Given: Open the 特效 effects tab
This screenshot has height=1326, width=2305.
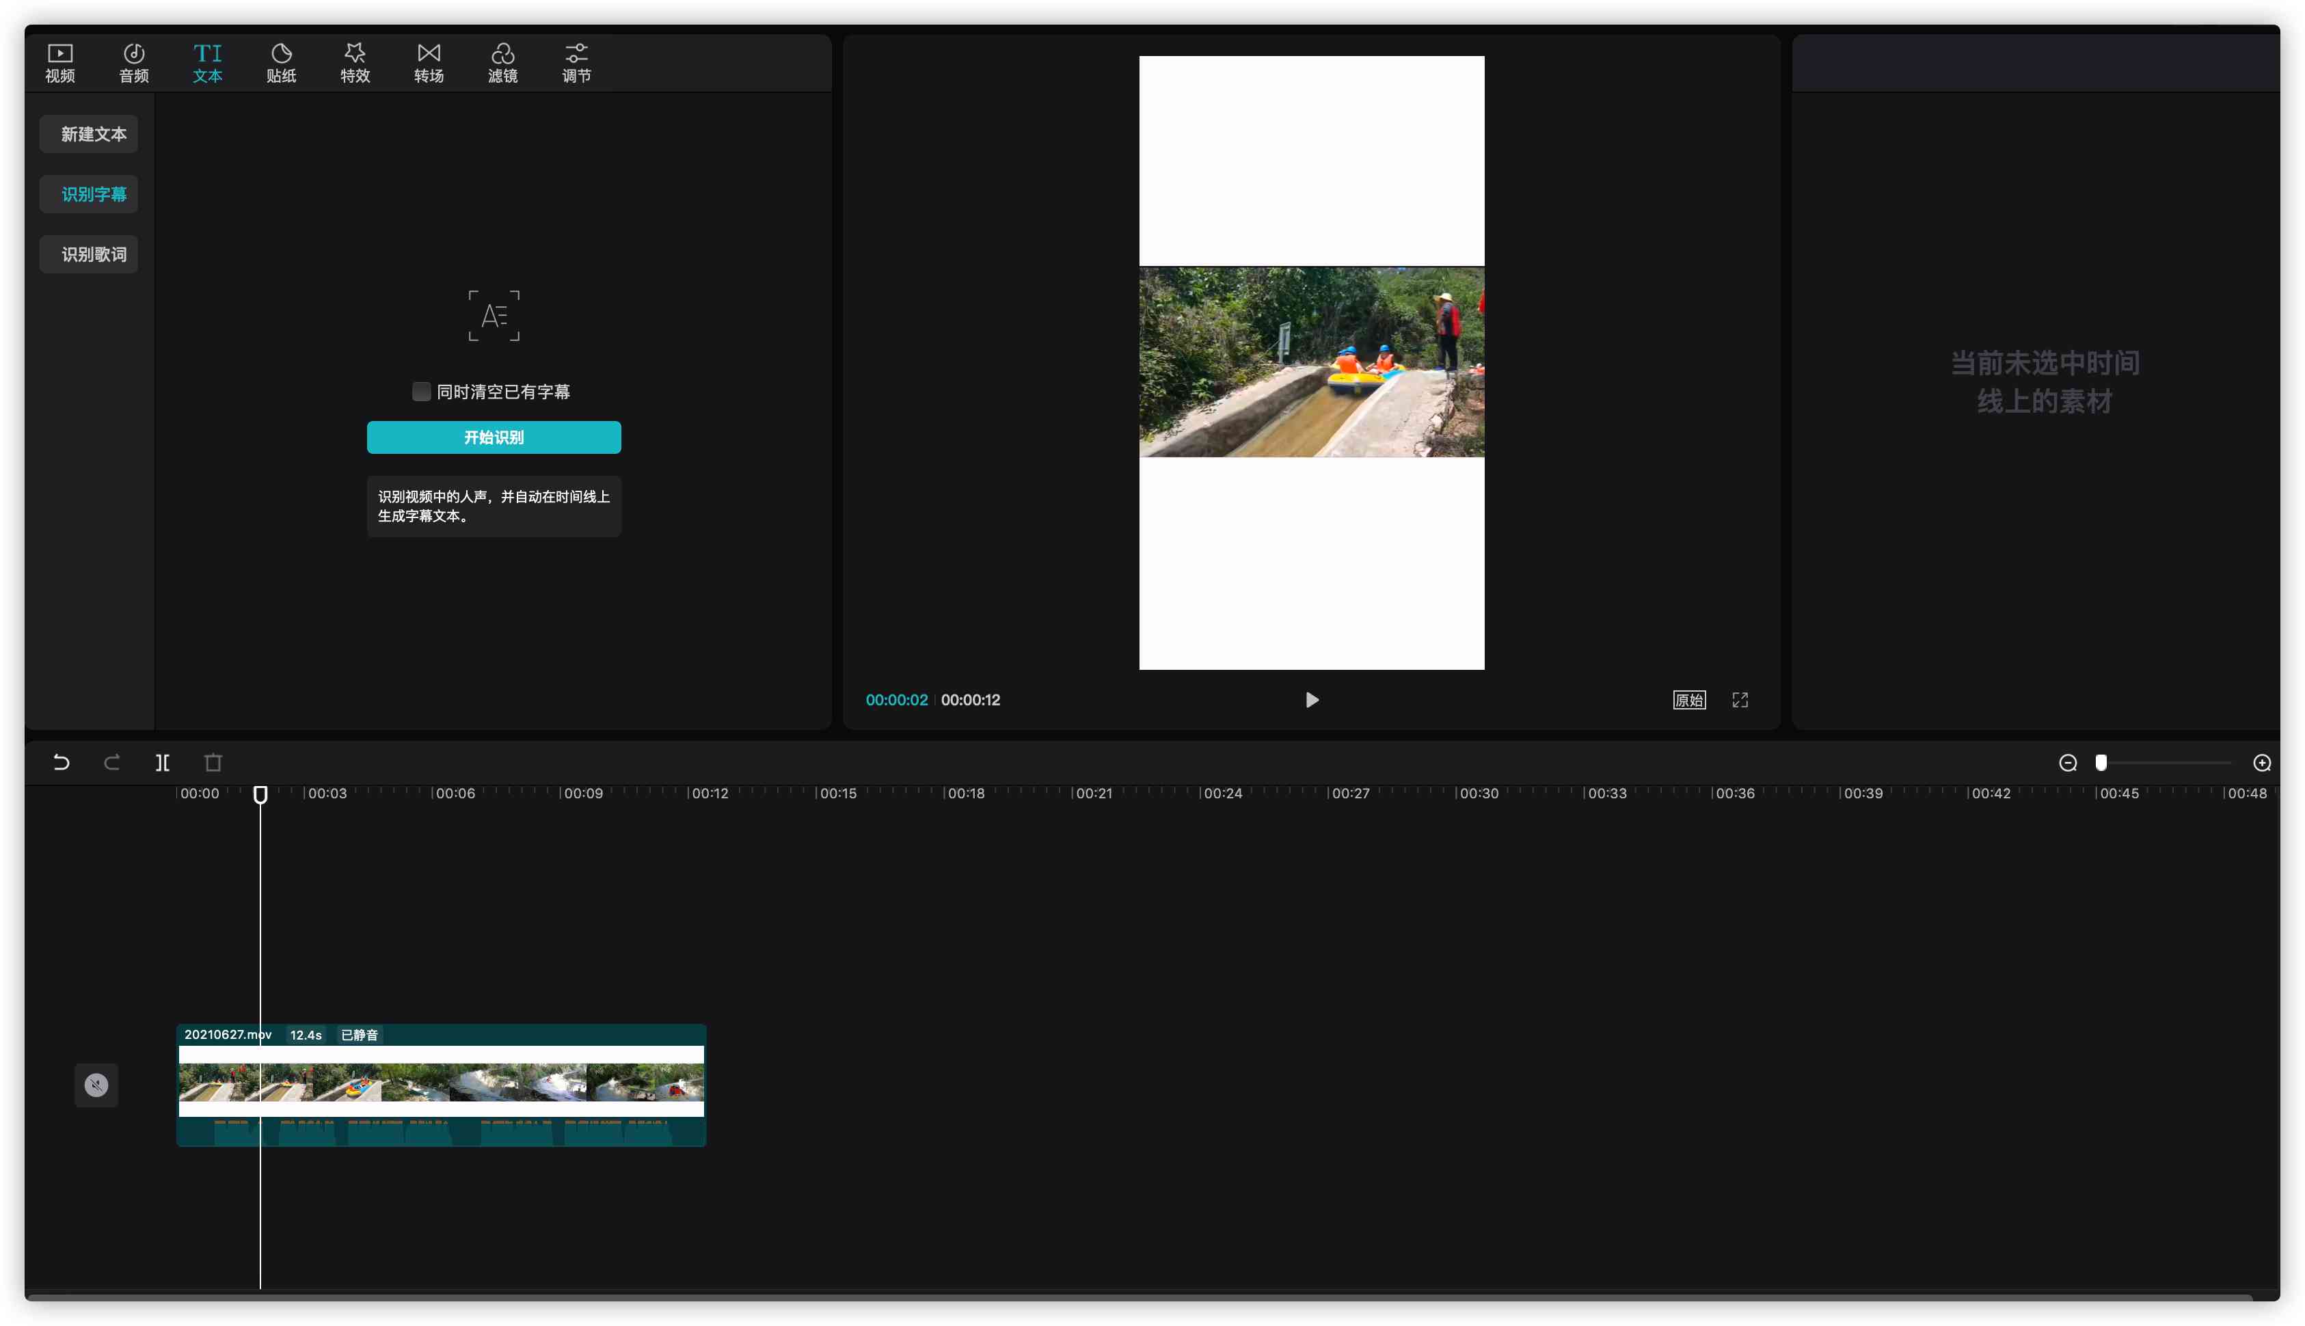Looking at the screenshot, I should (355, 63).
